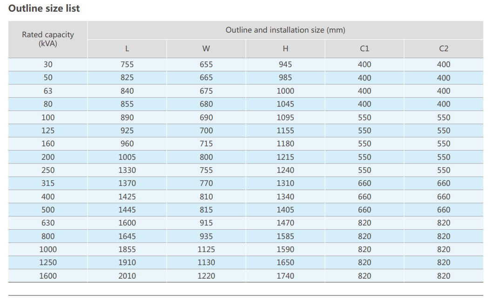This screenshot has height=301, width=493.
Task: Select the W value 1125 for 1000 kVA
Action: coord(206,249)
